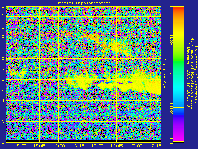Click the altitude 1 axis label
Image resolution: width=198 pixels, height=149 pixels.
[3, 132]
